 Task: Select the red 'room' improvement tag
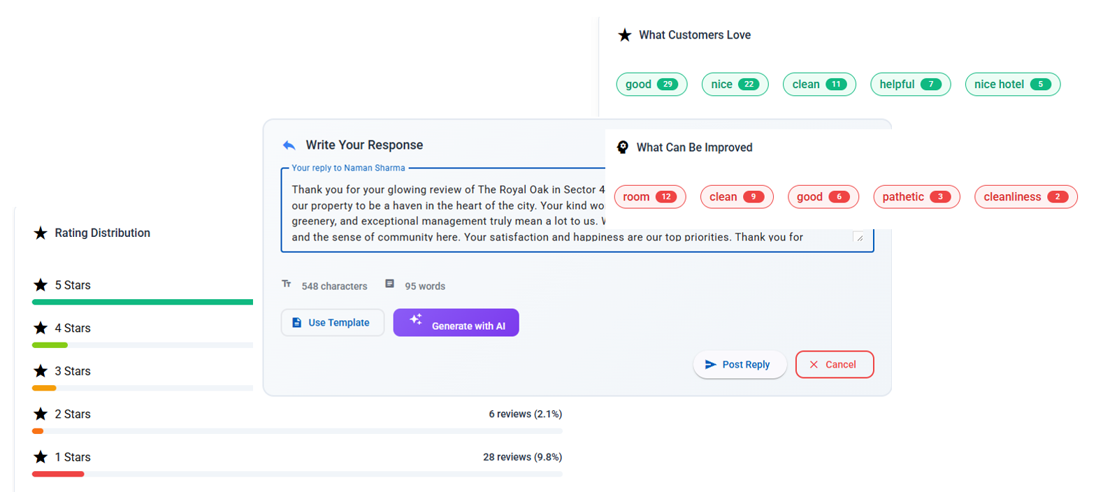(x=649, y=197)
